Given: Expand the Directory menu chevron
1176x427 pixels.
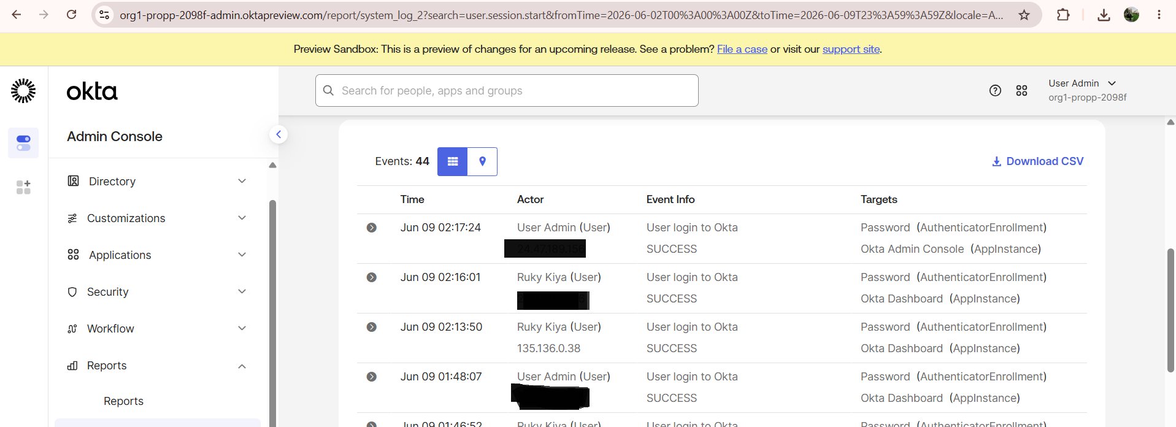Looking at the screenshot, I should click(242, 181).
